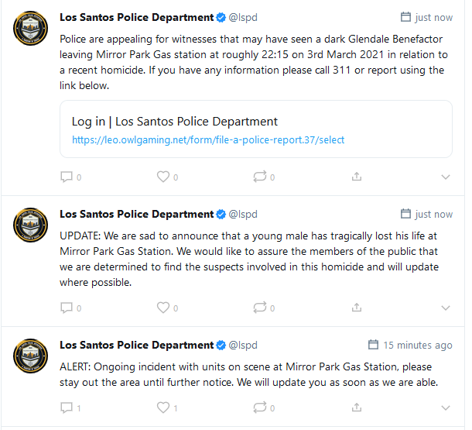Viewport: 472px width, 430px height.
Task: Open the file-a-police-report link
Action: point(208,140)
